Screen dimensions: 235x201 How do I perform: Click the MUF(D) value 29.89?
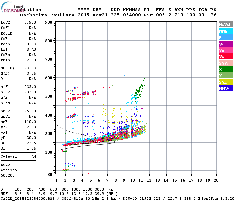pos(30,68)
